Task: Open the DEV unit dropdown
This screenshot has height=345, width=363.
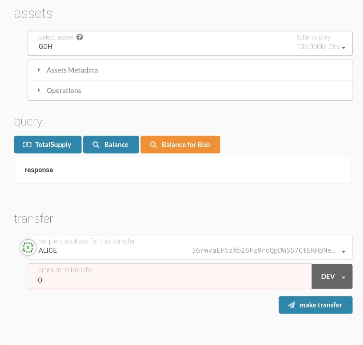Action: [332, 276]
